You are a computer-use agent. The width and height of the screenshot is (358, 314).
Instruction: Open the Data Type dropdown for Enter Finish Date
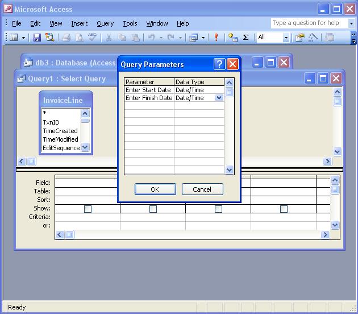[219, 98]
